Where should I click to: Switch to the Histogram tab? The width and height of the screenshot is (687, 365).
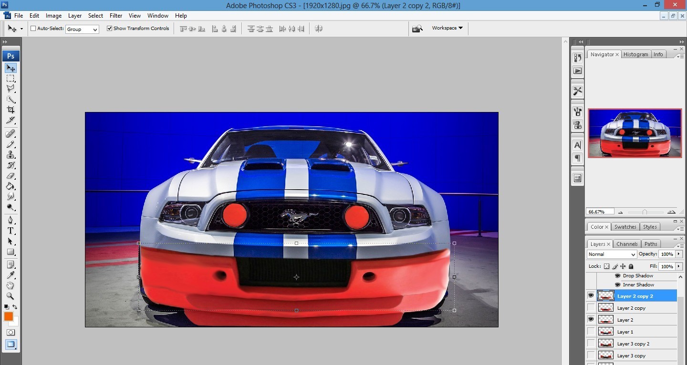pos(636,54)
